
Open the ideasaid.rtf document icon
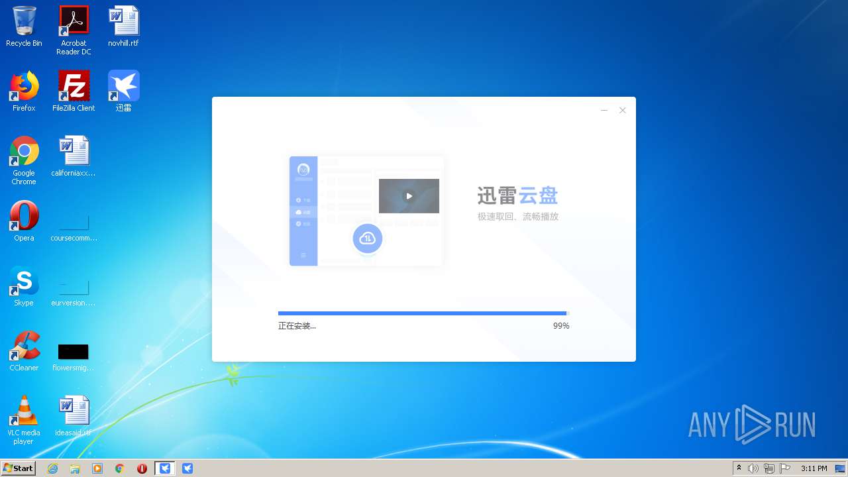click(x=74, y=416)
